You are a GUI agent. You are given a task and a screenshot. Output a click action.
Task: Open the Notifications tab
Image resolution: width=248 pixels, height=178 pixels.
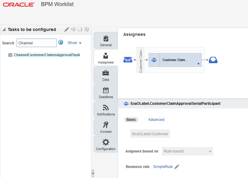[x=106, y=110]
